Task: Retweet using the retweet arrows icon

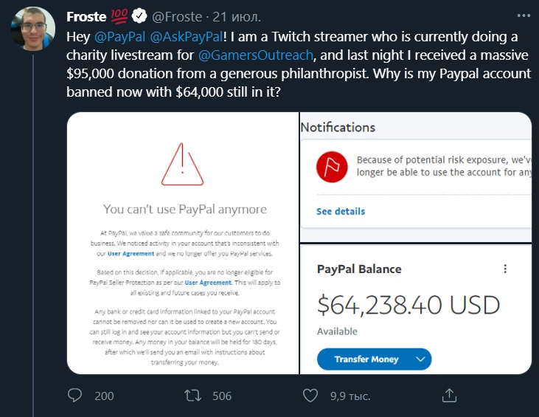Action: click(x=193, y=396)
